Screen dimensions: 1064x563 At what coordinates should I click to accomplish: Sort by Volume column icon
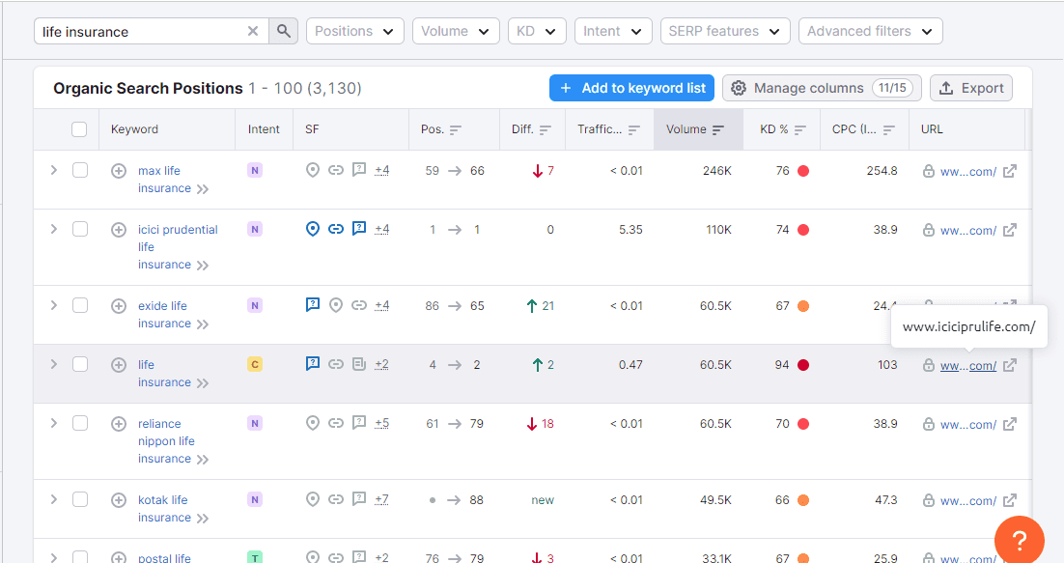(x=718, y=129)
